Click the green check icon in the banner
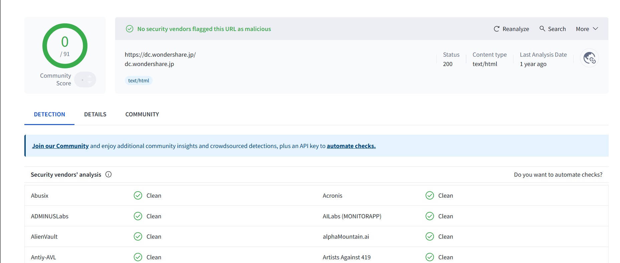 click(130, 29)
